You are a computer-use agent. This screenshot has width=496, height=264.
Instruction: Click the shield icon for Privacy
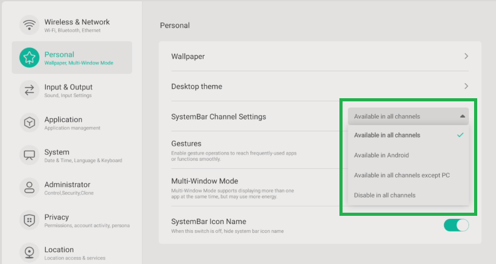coord(29,220)
